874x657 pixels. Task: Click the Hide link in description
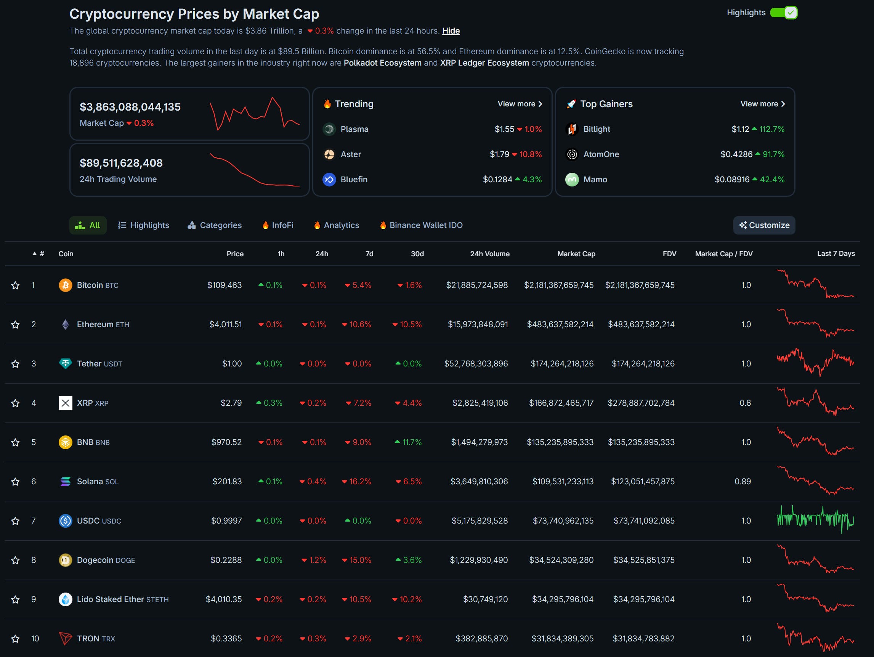point(451,31)
